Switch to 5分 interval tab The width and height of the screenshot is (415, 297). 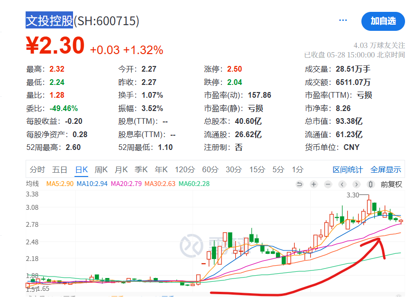[278, 169]
